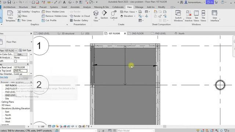Open the Filters tool
The image size is (235, 132).
coord(22,16)
